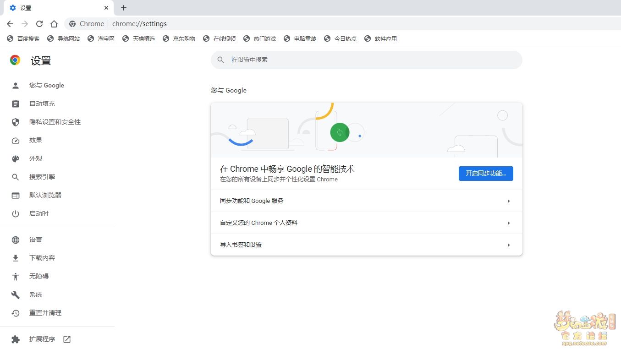The height and width of the screenshot is (349, 621).
Task: Open 重置并清理 settings section
Action: coord(45,313)
